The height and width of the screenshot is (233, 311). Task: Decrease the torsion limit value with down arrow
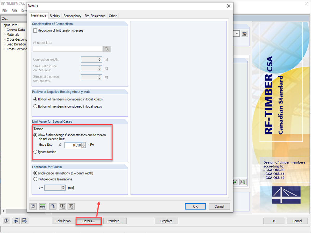[83, 147]
